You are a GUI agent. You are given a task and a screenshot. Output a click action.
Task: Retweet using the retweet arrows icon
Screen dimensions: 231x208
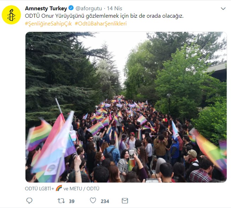[x=61, y=201]
